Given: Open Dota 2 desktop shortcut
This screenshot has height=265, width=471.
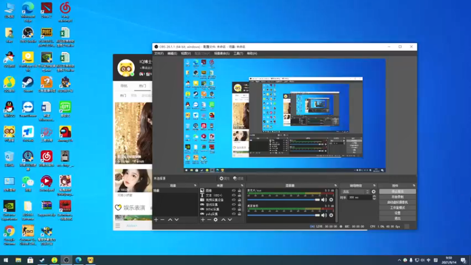Looking at the screenshot, I should [x=47, y=10].
